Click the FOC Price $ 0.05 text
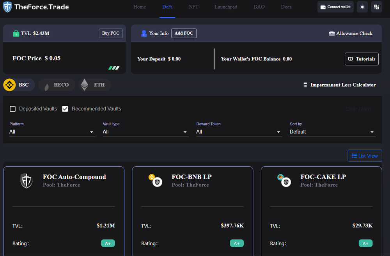Screen dimensions: 390x256 pyautogui.click(x=37, y=58)
